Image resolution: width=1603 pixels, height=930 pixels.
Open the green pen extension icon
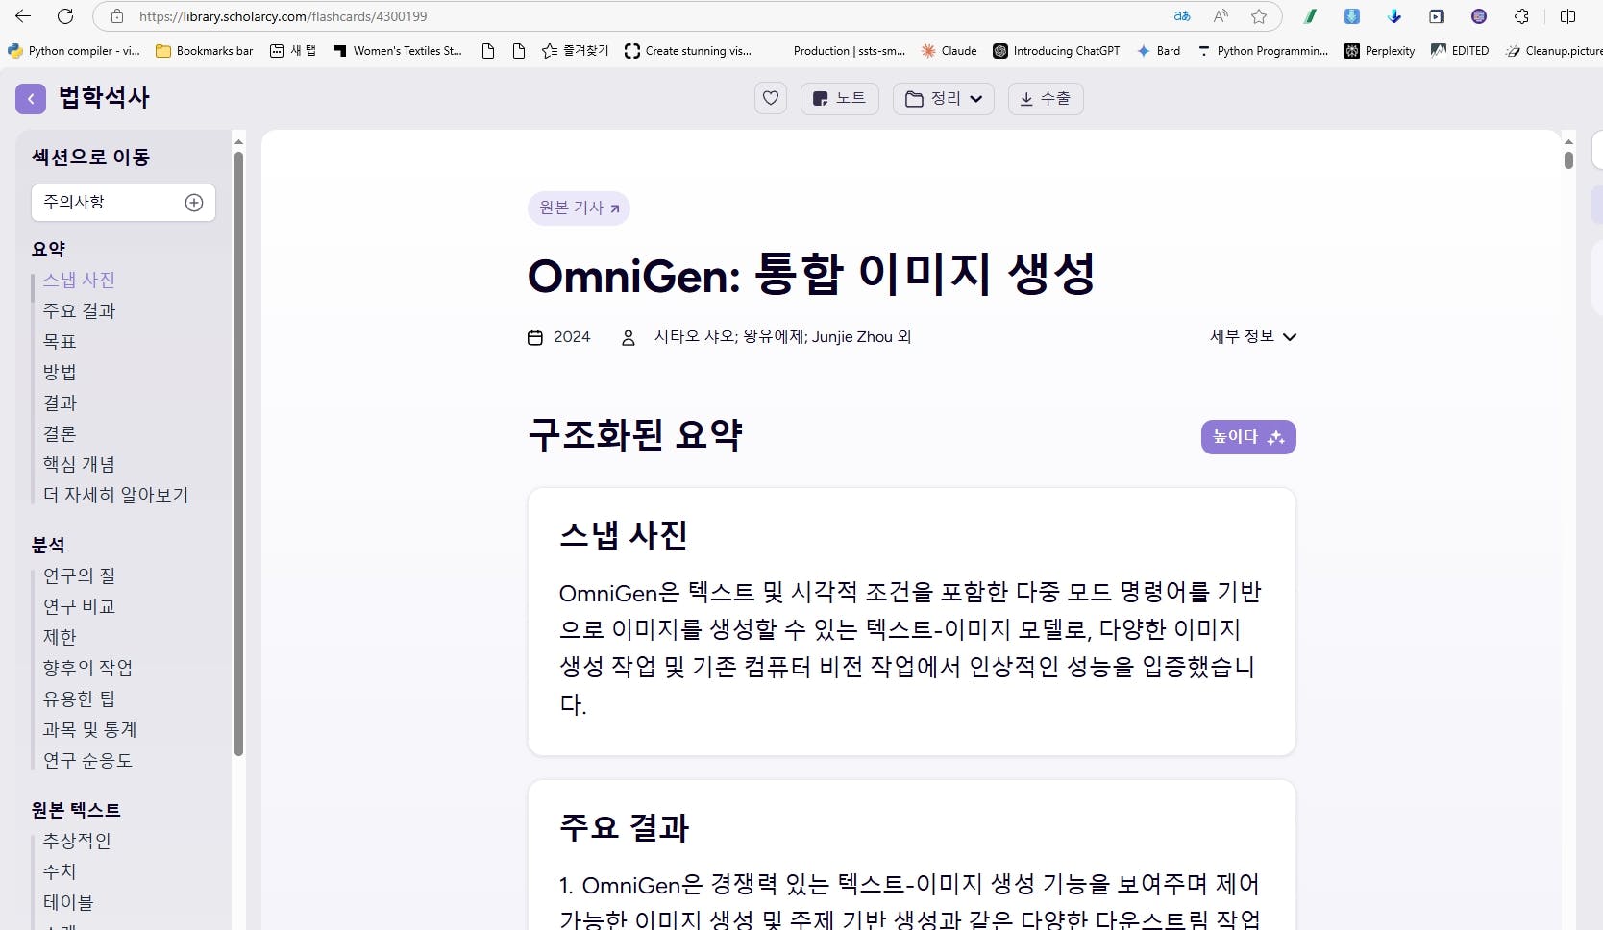[x=1310, y=16]
